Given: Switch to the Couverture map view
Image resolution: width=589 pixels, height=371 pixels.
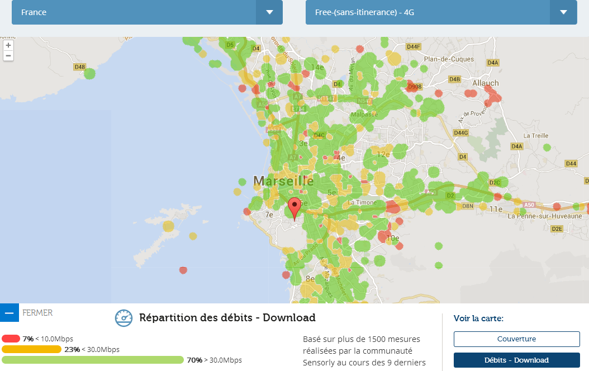Looking at the screenshot, I should pos(516,339).
